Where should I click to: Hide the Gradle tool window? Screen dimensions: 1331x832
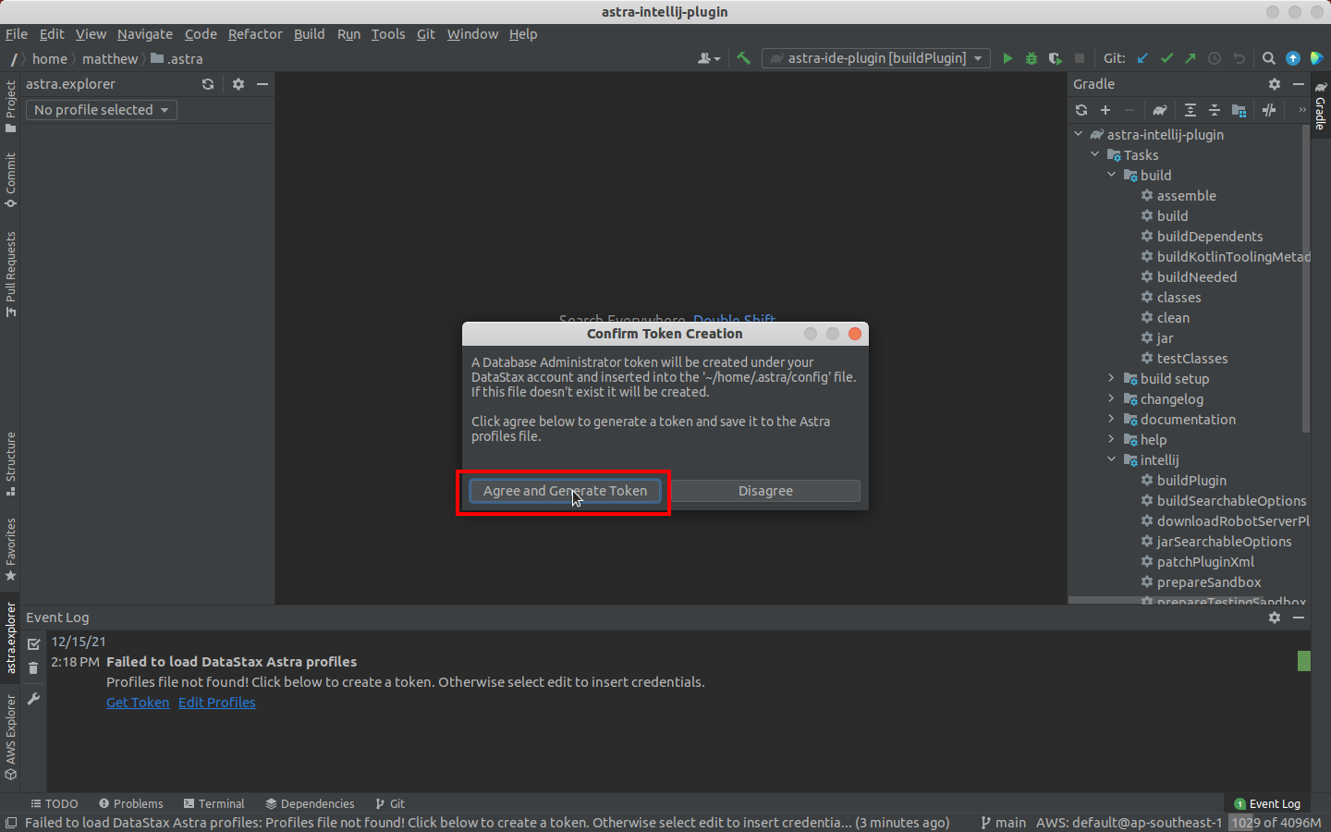1299,84
